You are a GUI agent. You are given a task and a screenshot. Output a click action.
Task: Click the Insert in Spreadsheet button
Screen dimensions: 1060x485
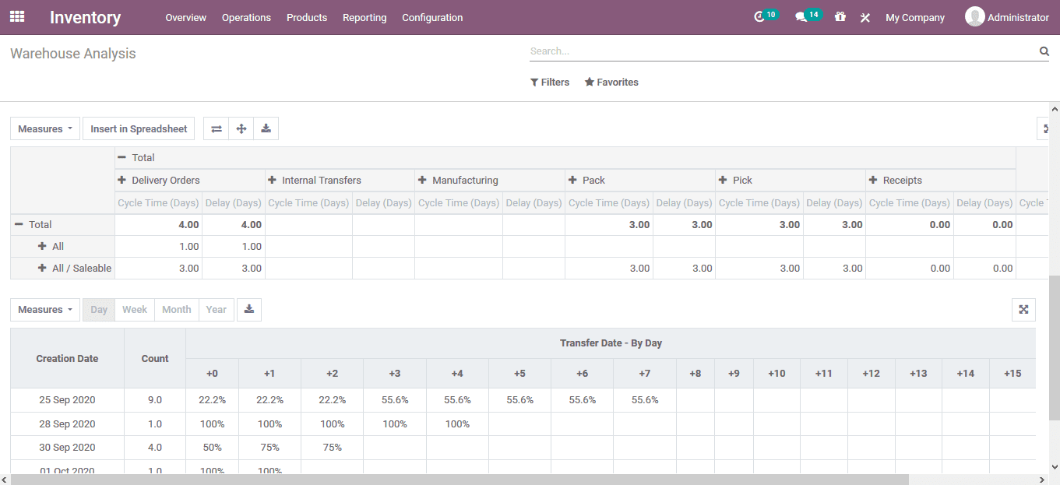click(138, 128)
